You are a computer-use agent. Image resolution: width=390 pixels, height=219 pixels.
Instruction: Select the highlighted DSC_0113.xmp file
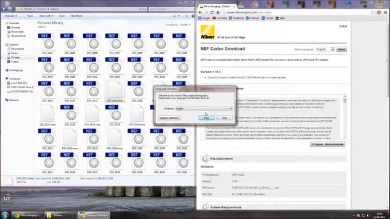tap(115, 91)
